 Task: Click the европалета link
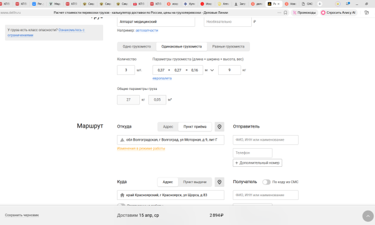click(162, 78)
